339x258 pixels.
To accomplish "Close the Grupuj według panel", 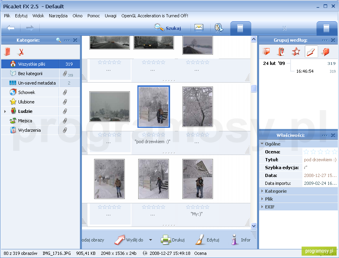I will tap(333, 40).
